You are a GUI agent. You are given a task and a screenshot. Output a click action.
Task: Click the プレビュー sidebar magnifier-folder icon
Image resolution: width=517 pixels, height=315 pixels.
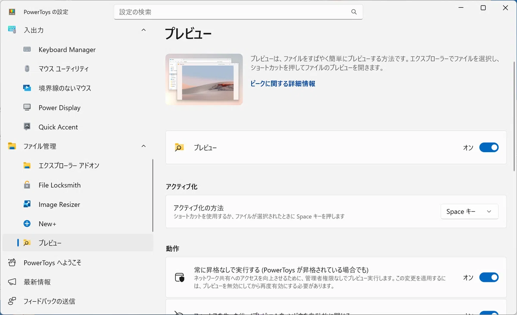click(27, 243)
